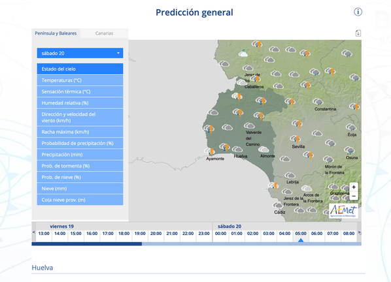Select Probabilidad de precipitación (%) option
Image resolution: width=391 pixels, height=282 pixels.
pos(80,143)
